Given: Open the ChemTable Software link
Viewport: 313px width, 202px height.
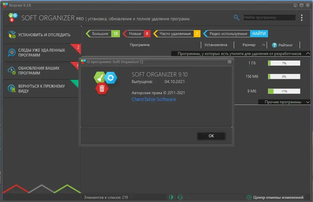Looking at the screenshot, I should pyautogui.click(x=154, y=99).
